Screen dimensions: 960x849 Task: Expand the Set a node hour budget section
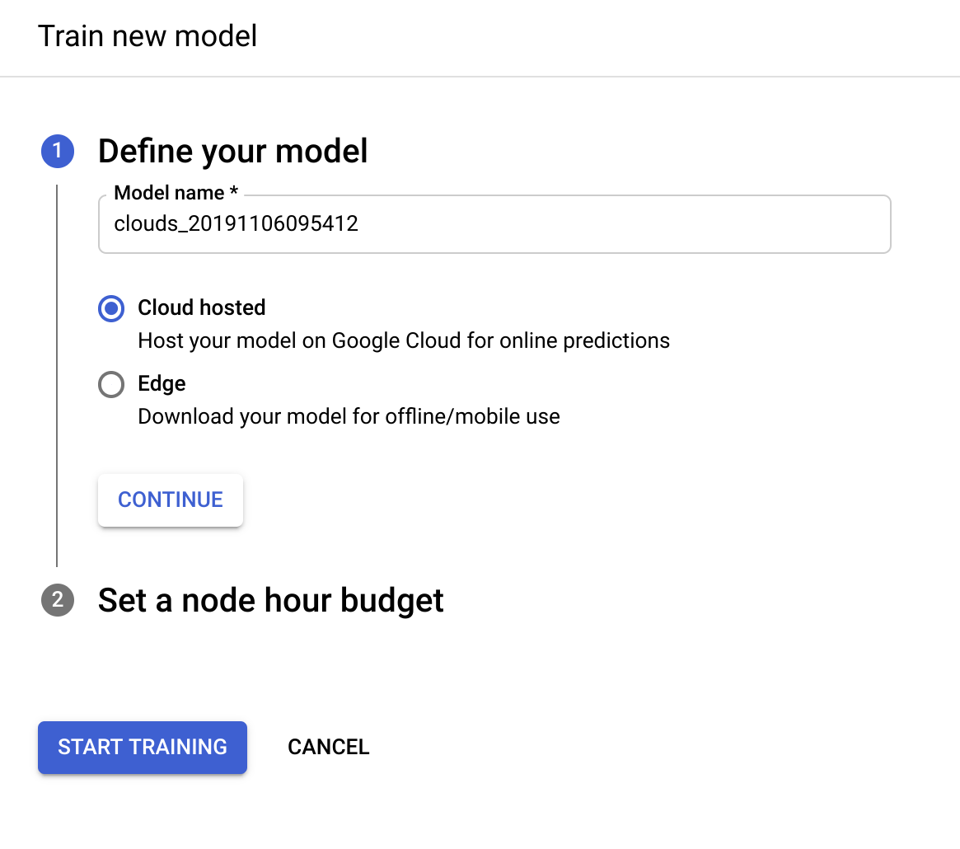[270, 601]
